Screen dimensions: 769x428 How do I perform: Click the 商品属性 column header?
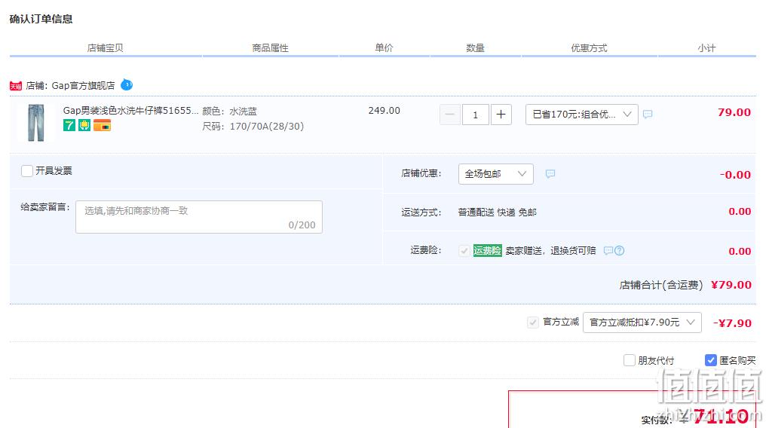pyautogui.click(x=270, y=48)
